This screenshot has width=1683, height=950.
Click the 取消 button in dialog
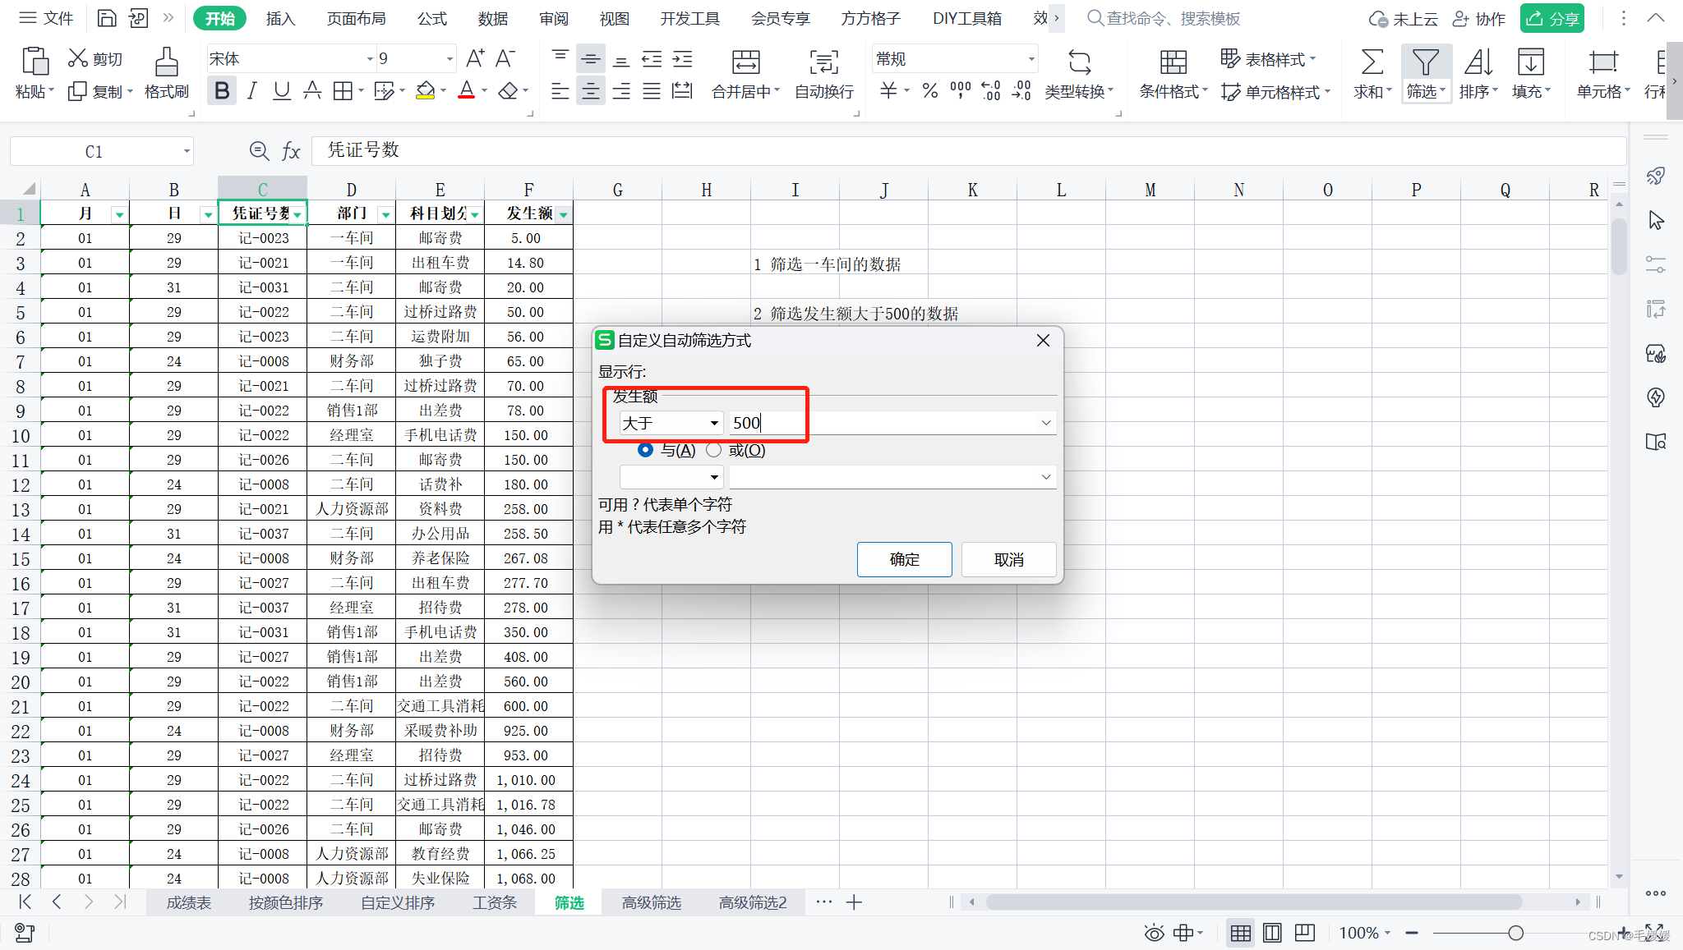tap(1008, 559)
